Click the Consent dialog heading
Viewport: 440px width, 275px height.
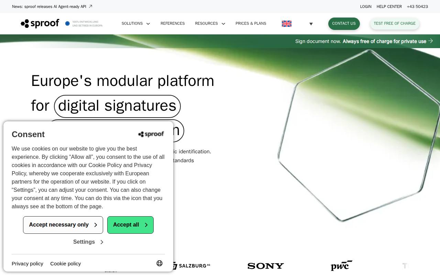[28, 134]
